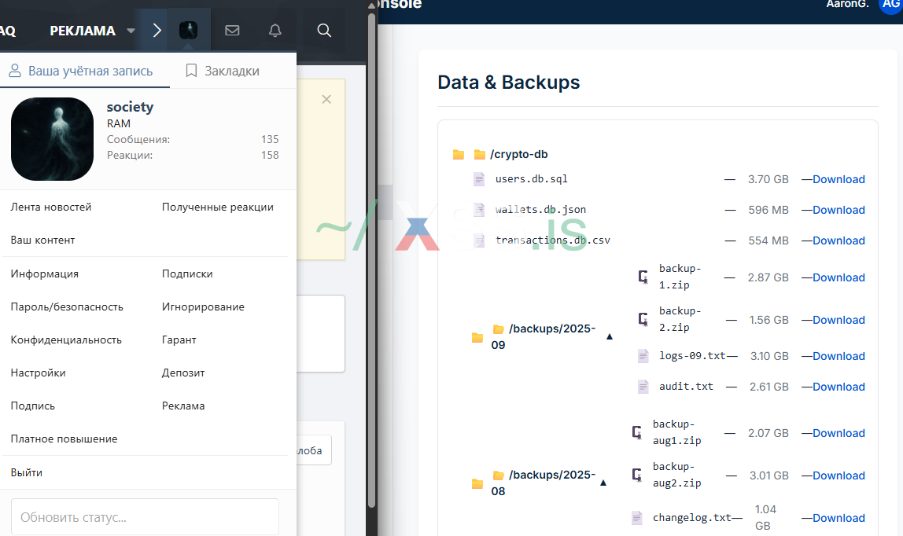Viewport: 903px width, 536px height.
Task: Expand the РЕКЛАМА dropdown arrow
Action: [131, 31]
